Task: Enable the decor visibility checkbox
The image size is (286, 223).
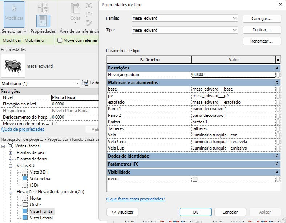Action: [x=195, y=179]
